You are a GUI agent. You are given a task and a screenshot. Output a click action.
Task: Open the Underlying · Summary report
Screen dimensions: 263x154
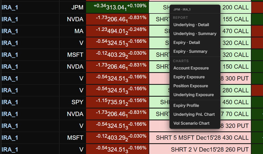pos(195,34)
